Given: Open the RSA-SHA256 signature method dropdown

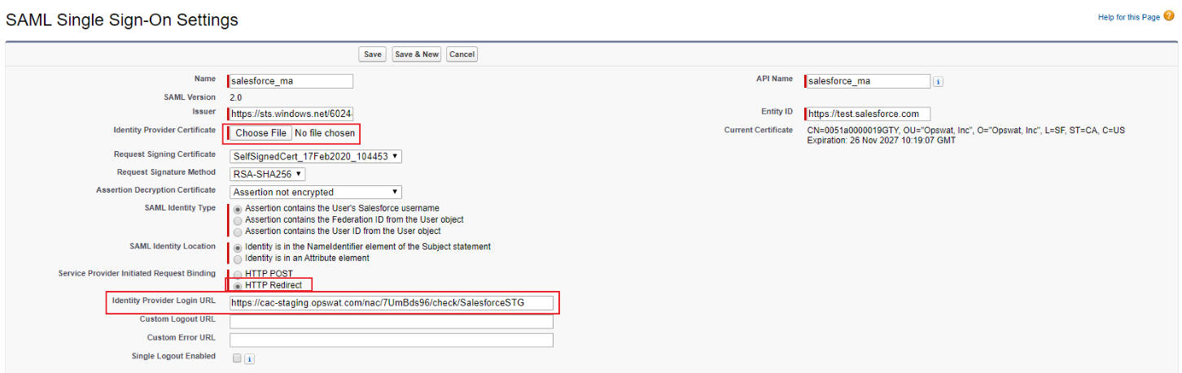Looking at the screenshot, I should 268,173.
